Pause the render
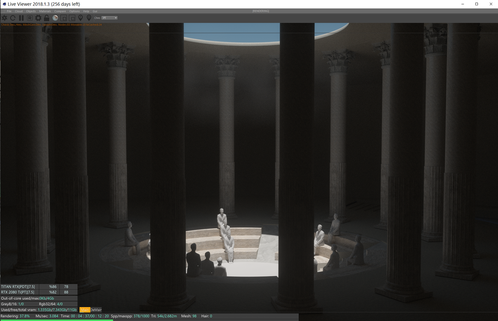The height and width of the screenshot is (321, 498). point(21,18)
